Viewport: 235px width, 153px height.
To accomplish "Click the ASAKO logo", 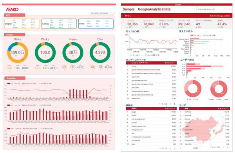I will 12,9.
